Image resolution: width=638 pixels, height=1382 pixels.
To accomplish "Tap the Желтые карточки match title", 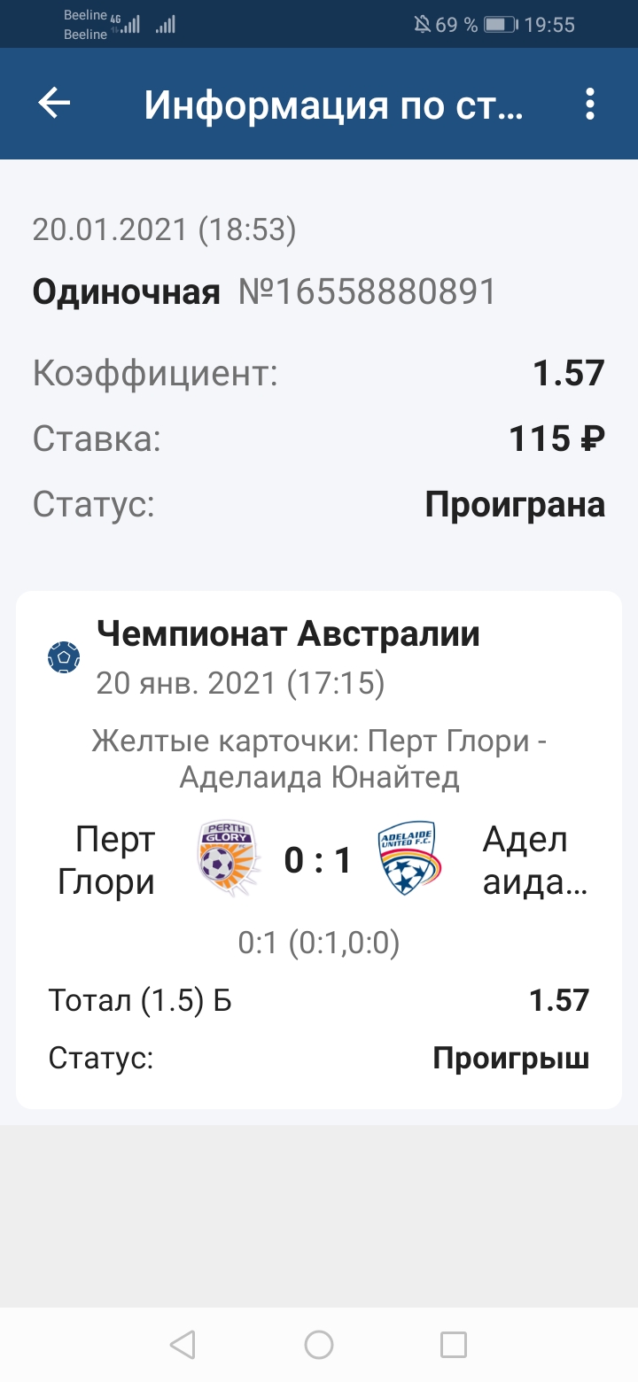I will 319,759.
